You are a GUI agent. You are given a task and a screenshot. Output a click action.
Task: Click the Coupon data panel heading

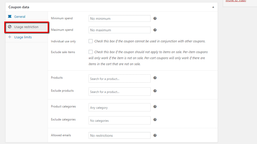coord(19,7)
